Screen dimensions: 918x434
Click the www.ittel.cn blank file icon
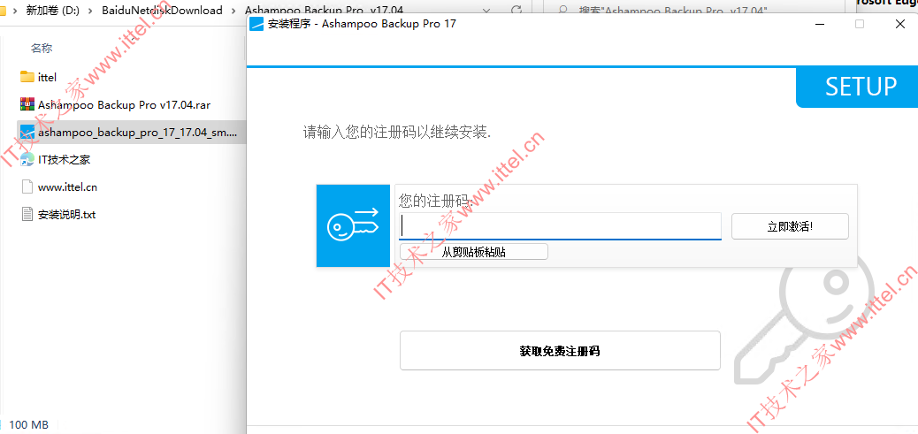click(x=27, y=187)
